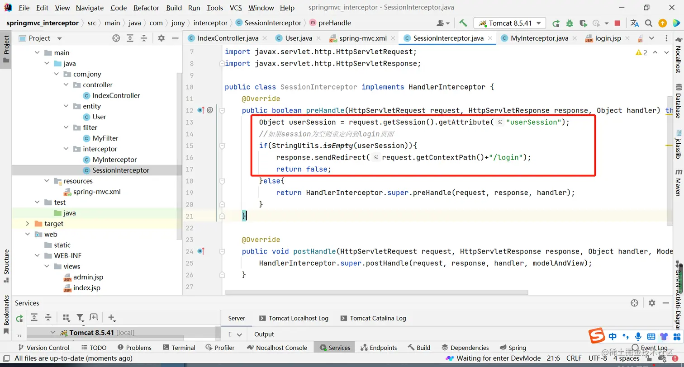Open Services panel settings gear

pyautogui.click(x=652, y=303)
